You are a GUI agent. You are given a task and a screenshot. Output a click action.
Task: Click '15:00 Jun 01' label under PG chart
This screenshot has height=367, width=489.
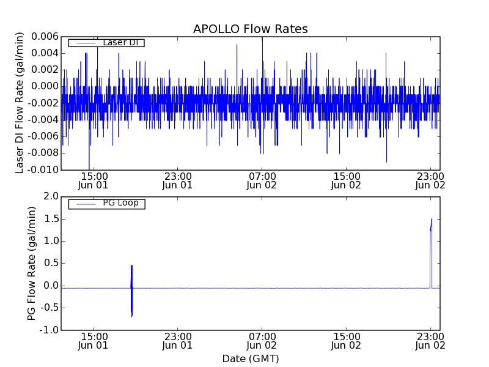93,341
